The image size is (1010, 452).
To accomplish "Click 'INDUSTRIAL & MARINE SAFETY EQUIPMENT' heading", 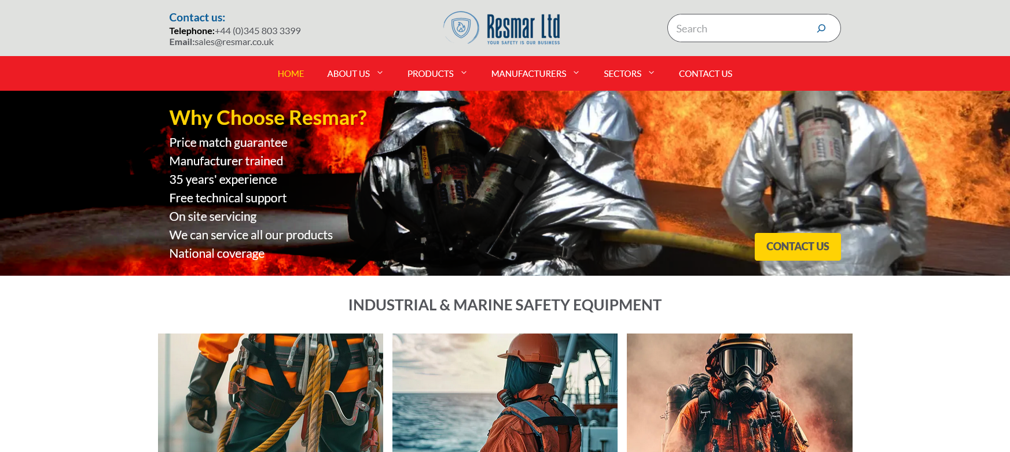I will tap(505, 305).
